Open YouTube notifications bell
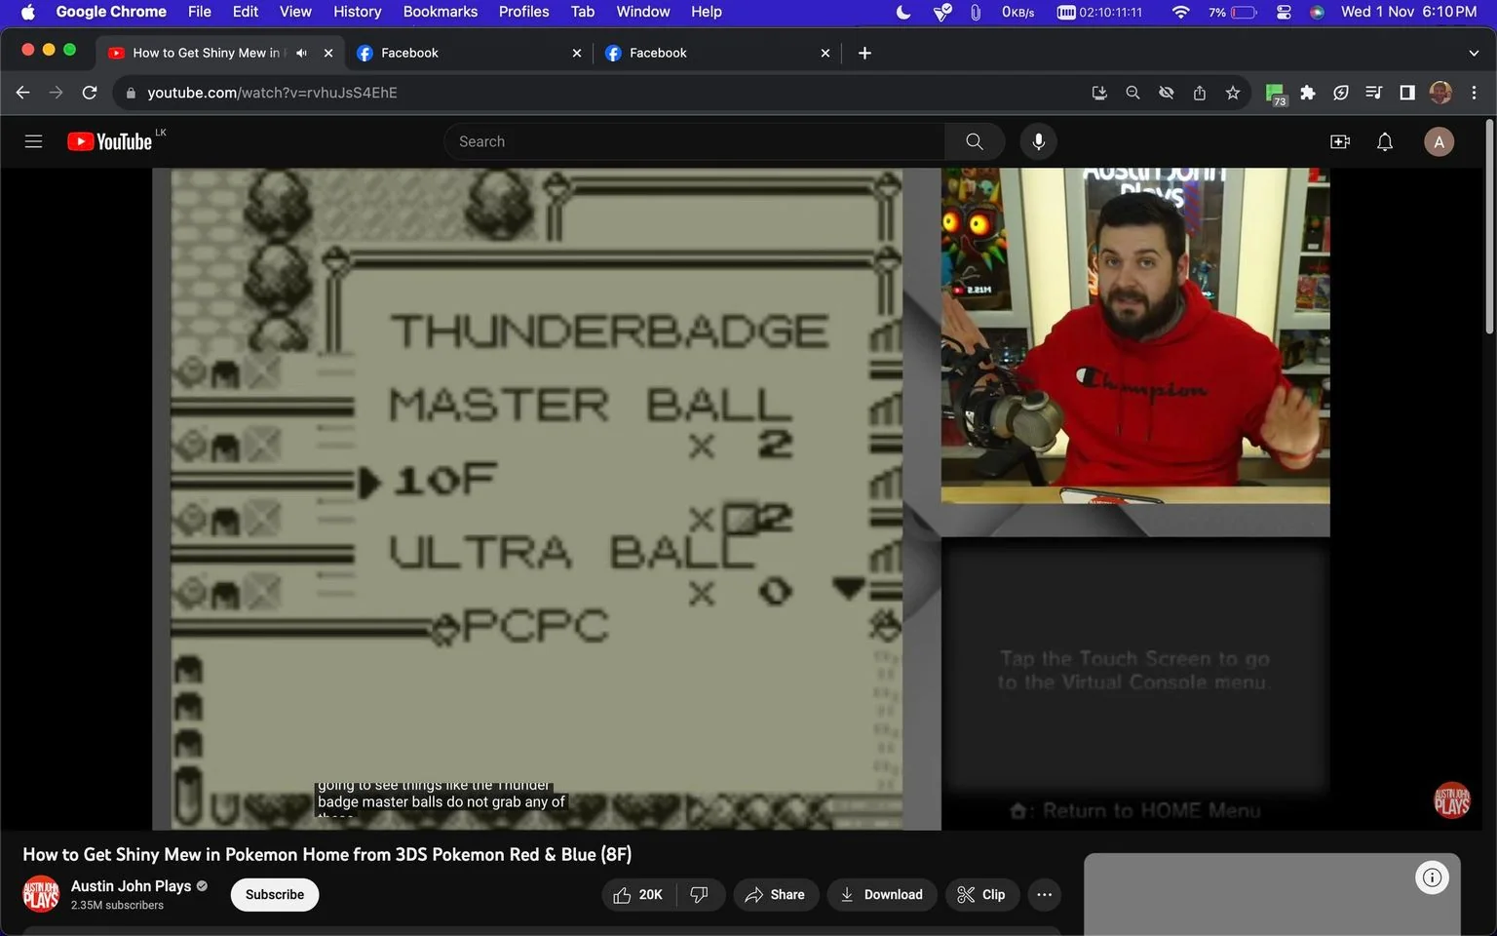1497x936 pixels. tap(1385, 141)
